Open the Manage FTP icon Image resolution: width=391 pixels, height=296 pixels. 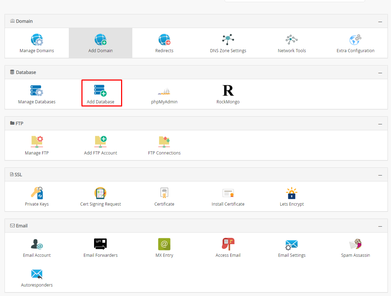[x=37, y=142]
